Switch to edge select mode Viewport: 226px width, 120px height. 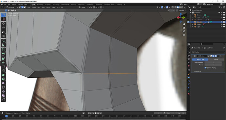22,7
